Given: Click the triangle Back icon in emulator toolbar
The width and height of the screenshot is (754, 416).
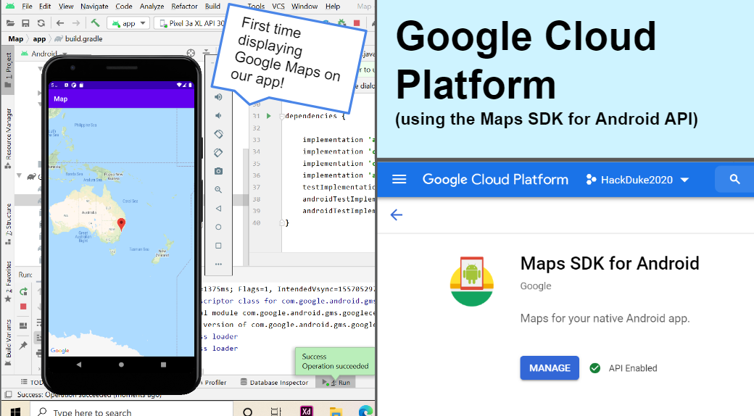Looking at the screenshot, I should point(218,209).
